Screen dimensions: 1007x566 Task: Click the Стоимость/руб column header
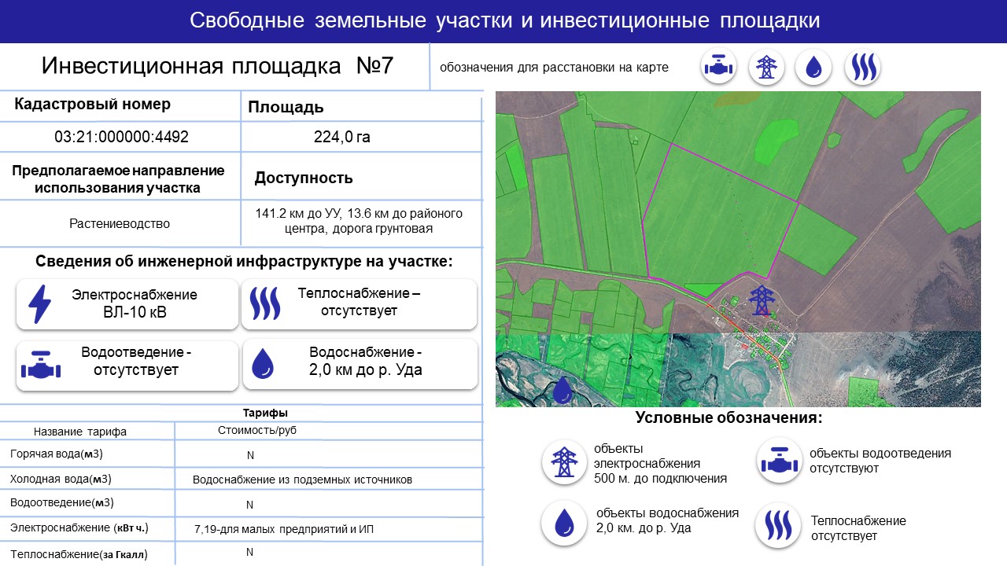tap(257, 431)
